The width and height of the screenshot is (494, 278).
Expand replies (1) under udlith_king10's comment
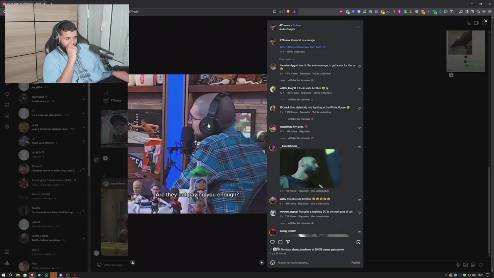point(301,100)
